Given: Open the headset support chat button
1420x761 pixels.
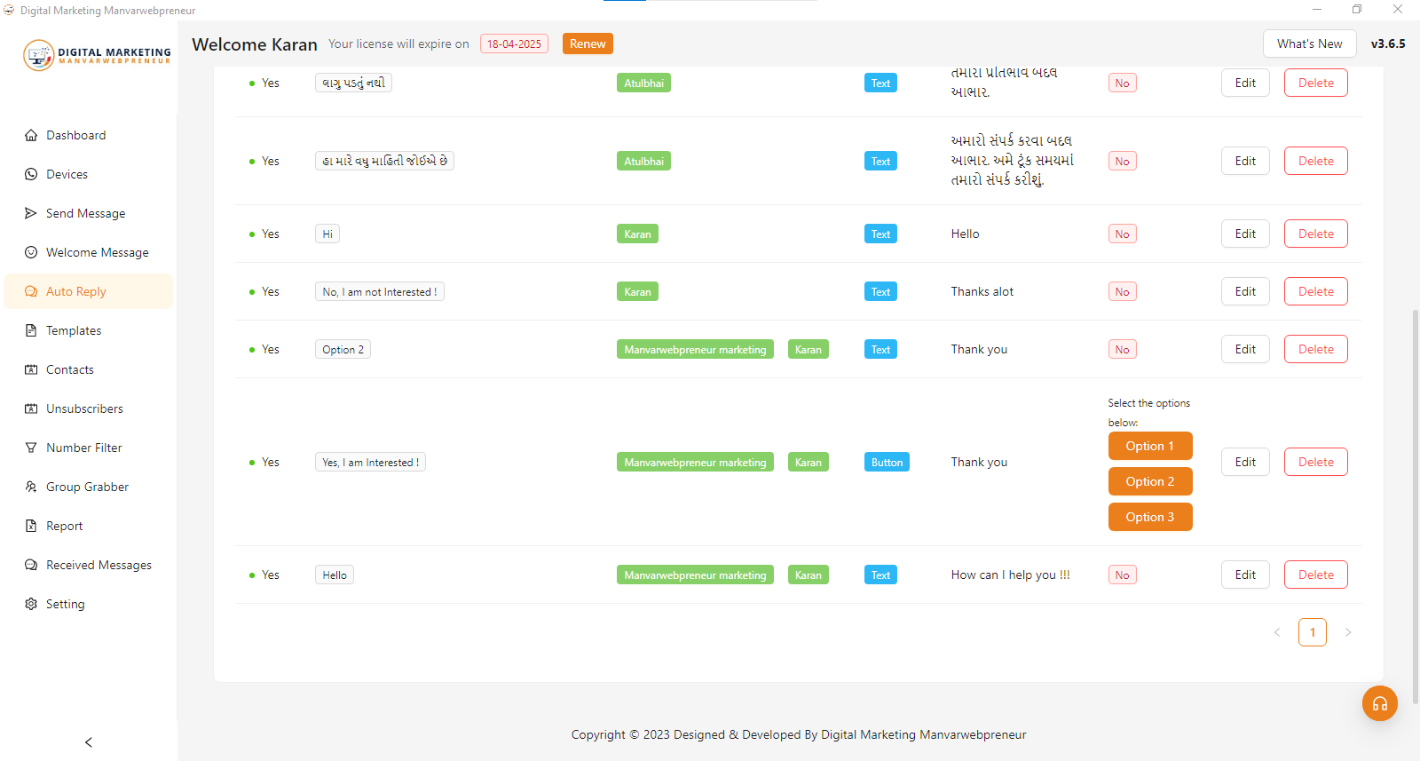Looking at the screenshot, I should coord(1379,703).
